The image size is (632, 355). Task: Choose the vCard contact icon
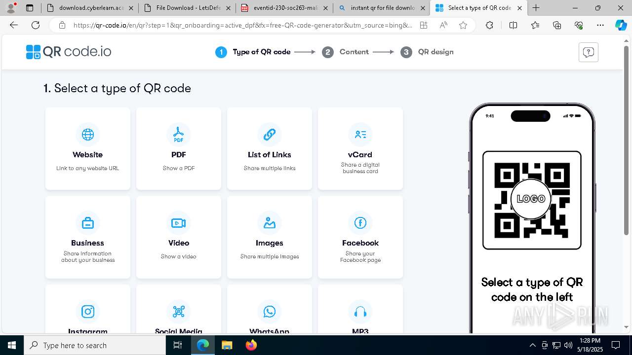click(360, 135)
